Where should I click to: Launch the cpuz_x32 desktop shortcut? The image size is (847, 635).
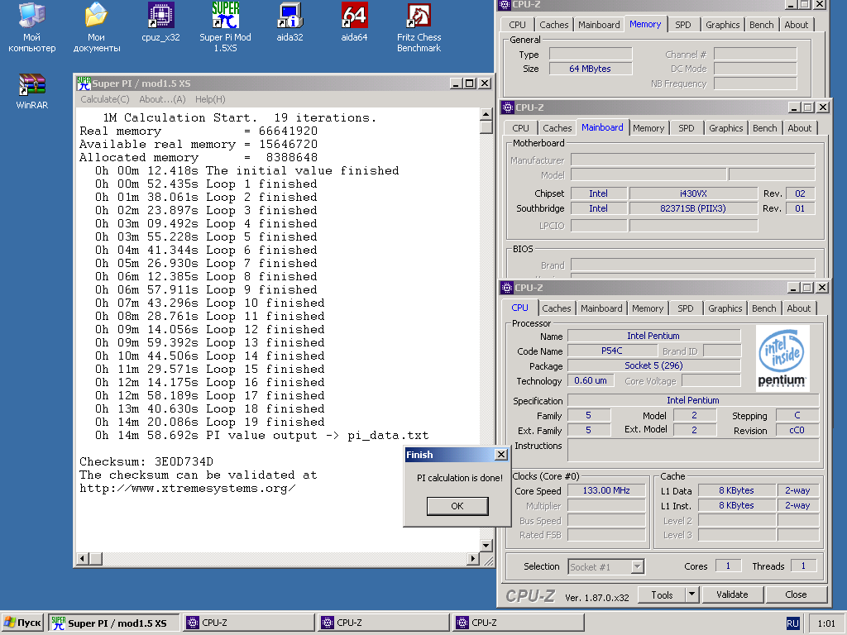(x=160, y=22)
